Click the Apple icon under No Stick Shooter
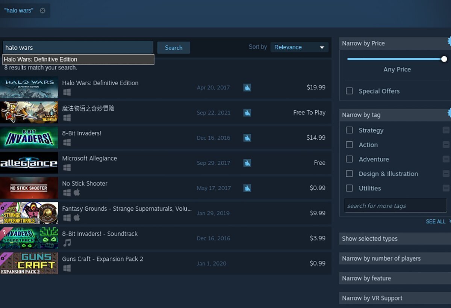The image size is (451, 308). (x=77, y=193)
